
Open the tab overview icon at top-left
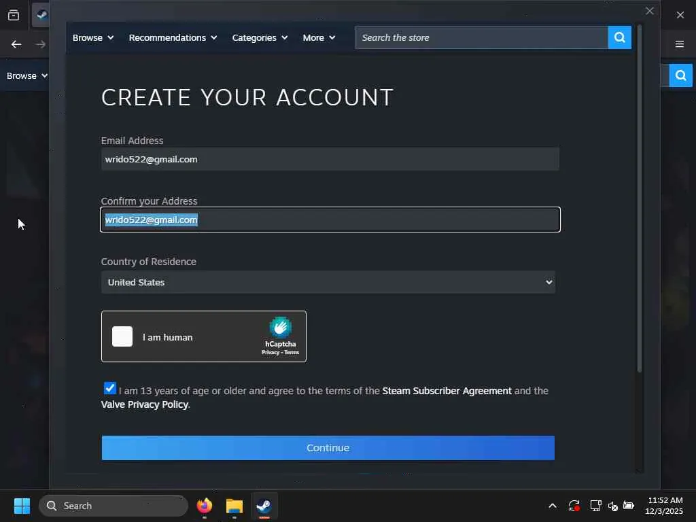coord(14,15)
